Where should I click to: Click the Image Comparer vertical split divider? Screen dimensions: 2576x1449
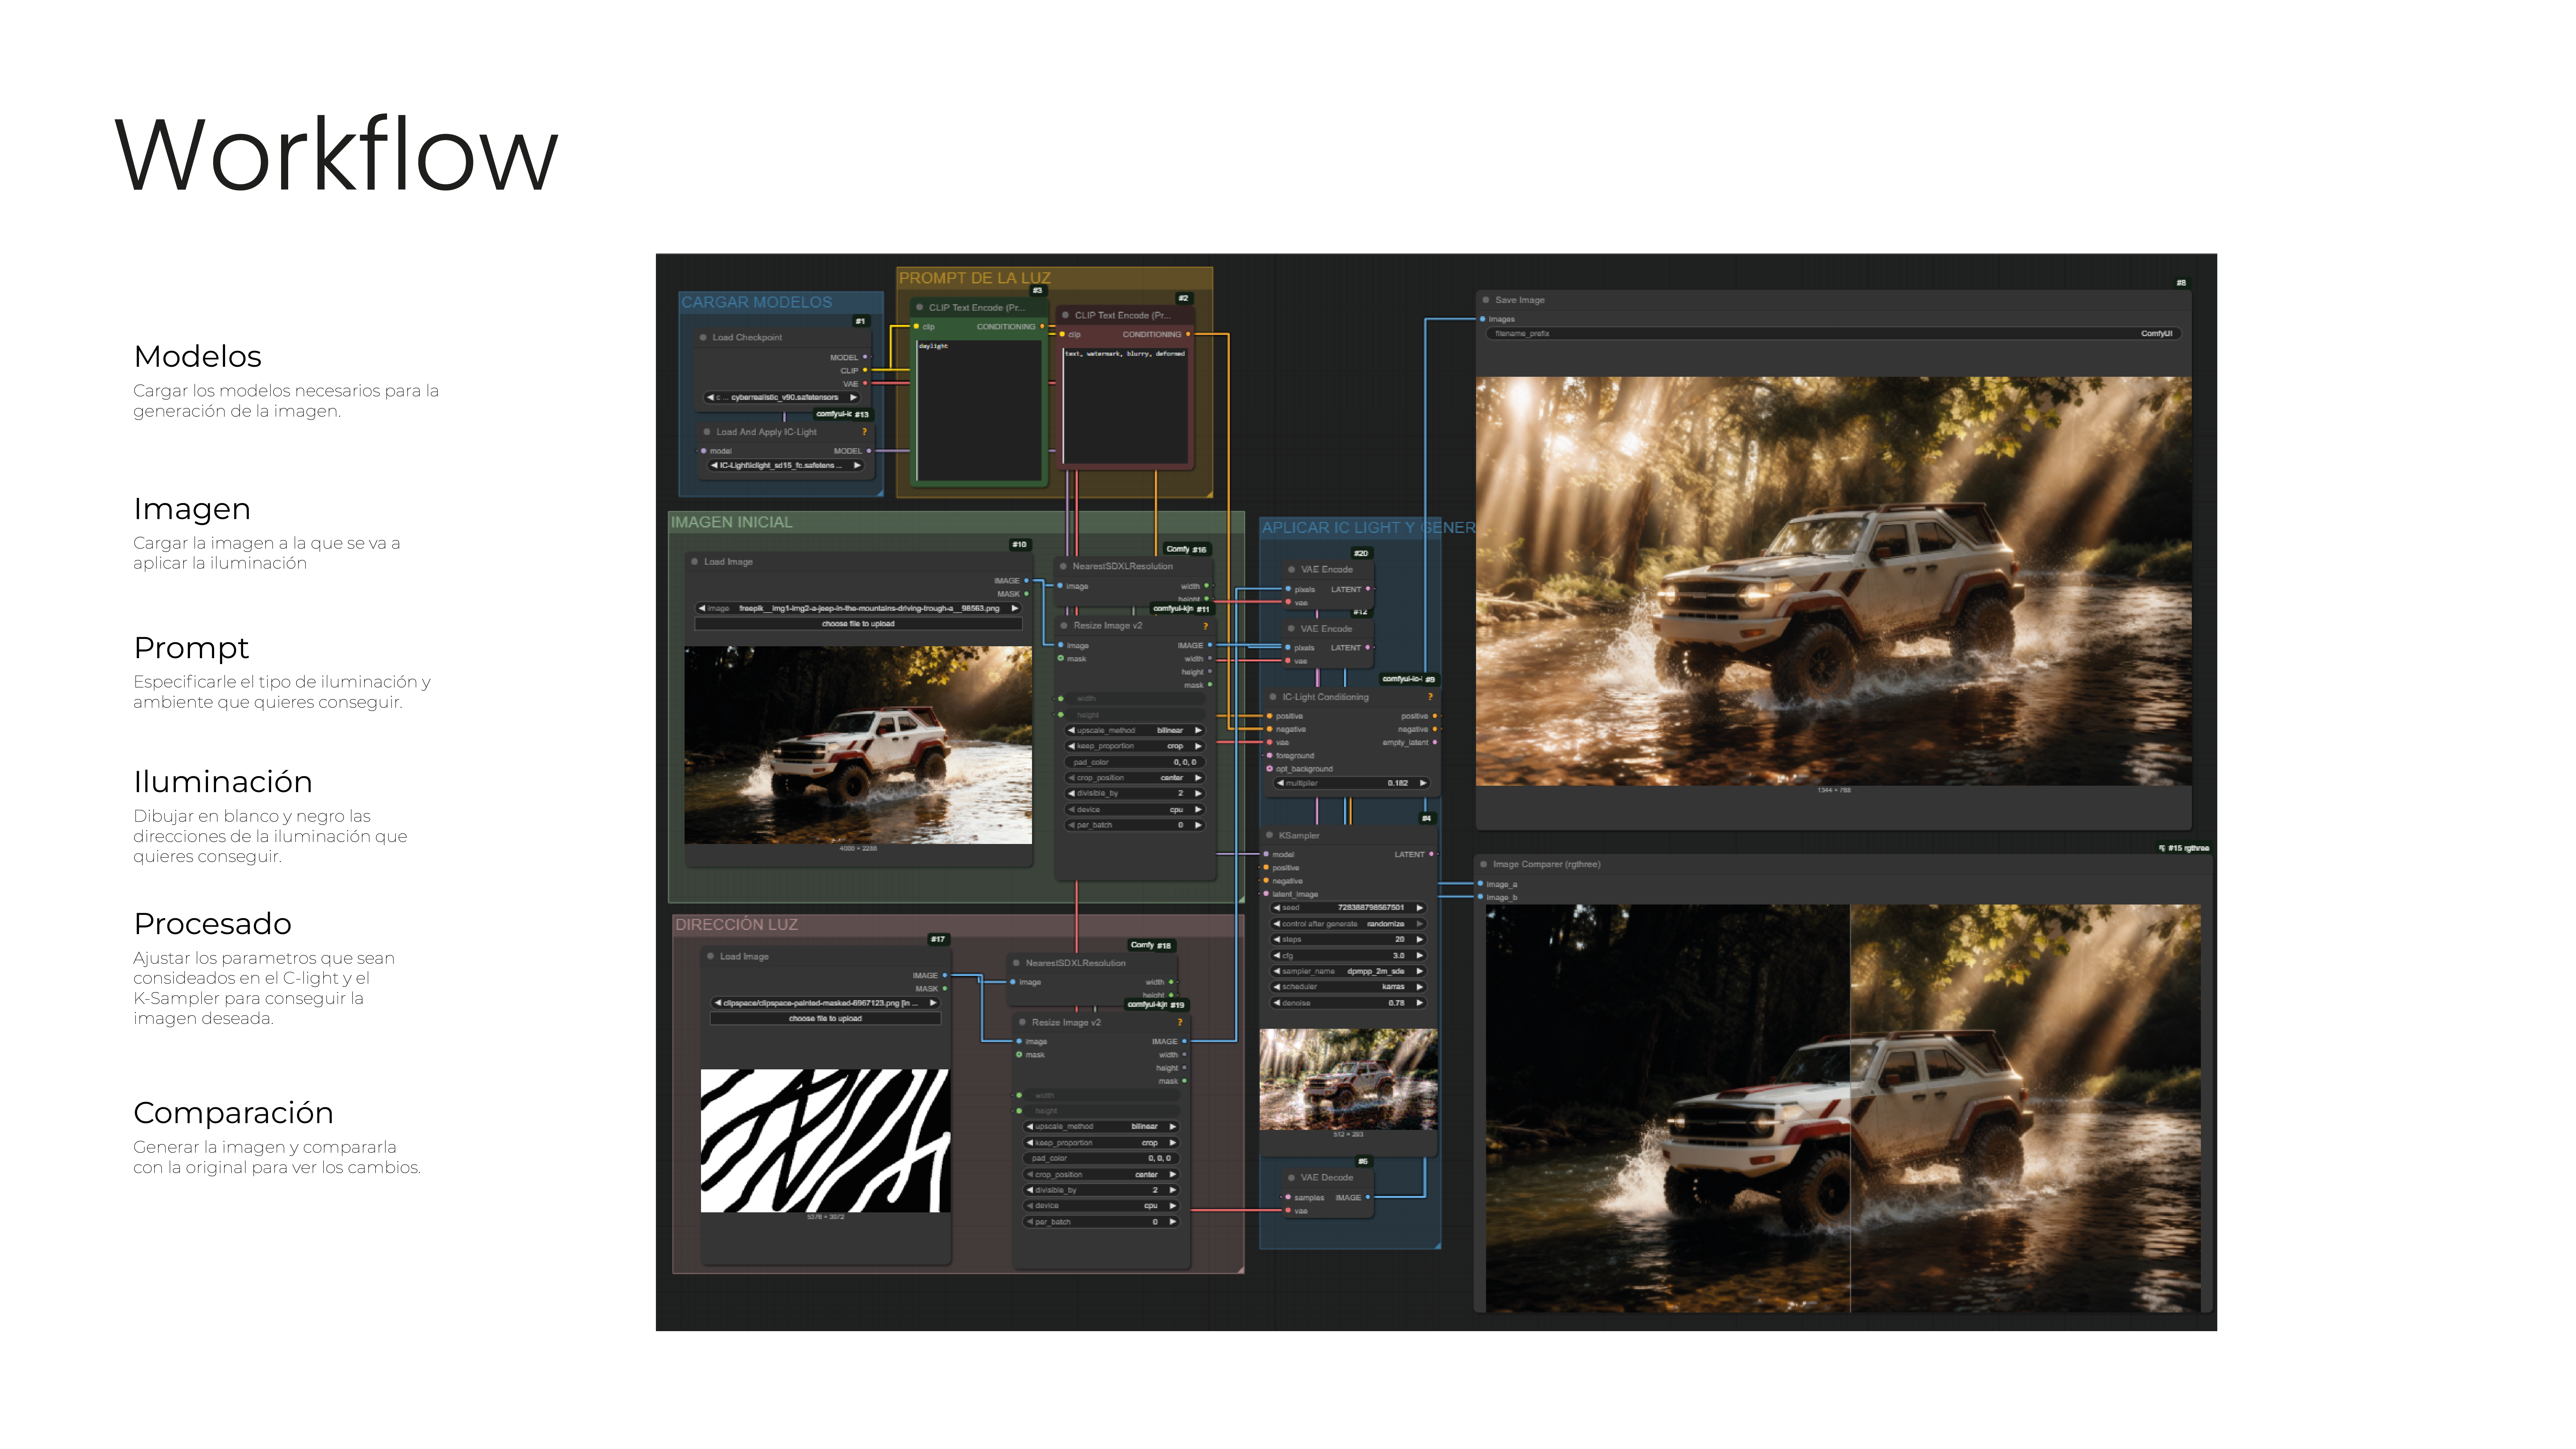coord(1850,1108)
